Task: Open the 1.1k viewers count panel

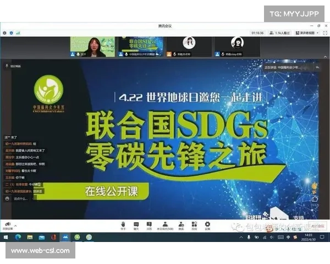Action: click(x=280, y=33)
